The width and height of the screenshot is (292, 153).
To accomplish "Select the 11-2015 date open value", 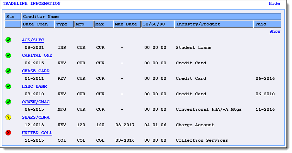I will 34,140.
